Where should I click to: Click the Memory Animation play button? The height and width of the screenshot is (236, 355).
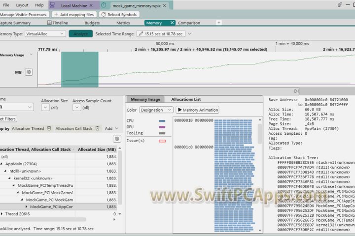click(197, 110)
